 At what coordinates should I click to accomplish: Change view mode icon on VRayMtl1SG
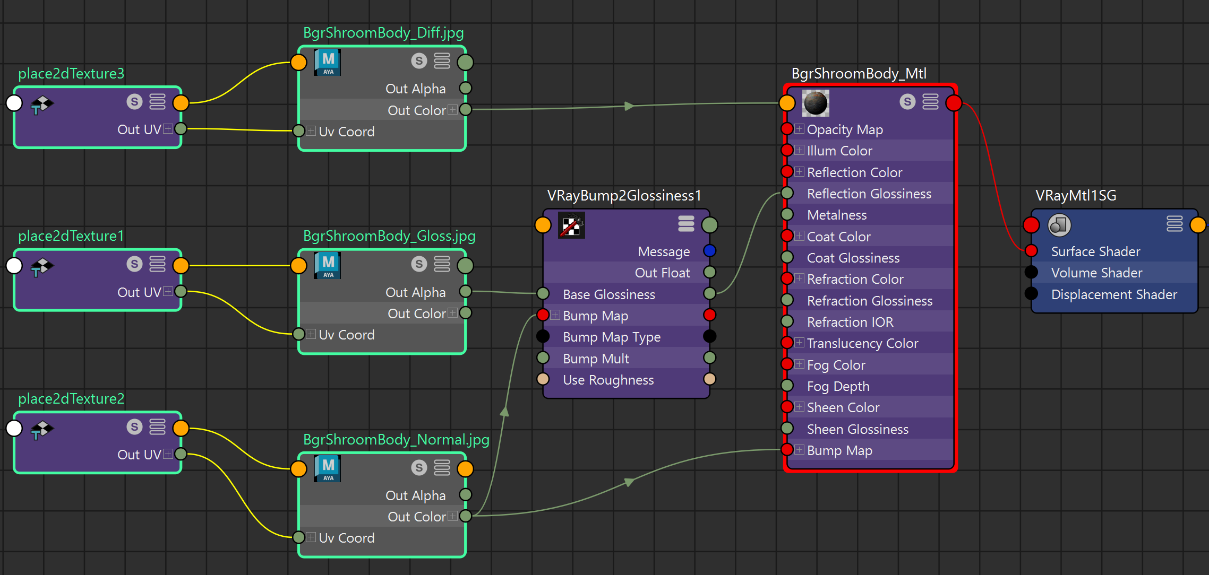point(1174,224)
